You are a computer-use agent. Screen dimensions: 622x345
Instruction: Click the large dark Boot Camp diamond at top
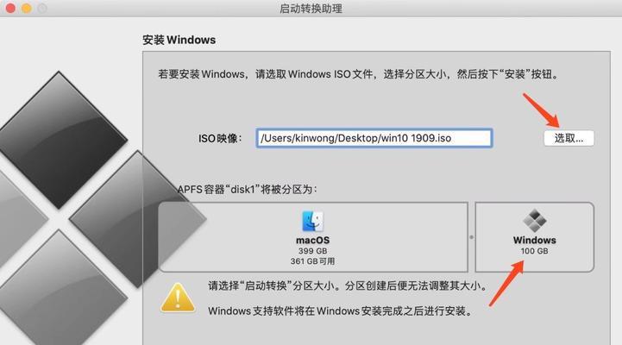60,140
